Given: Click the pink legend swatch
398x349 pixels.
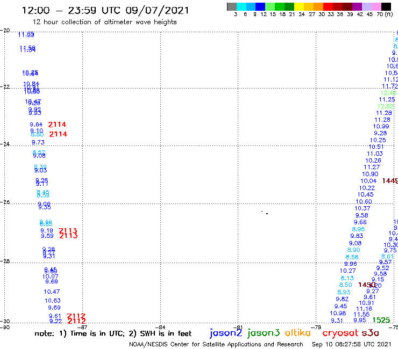Looking at the screenshot, I should [x=376, y=6].
